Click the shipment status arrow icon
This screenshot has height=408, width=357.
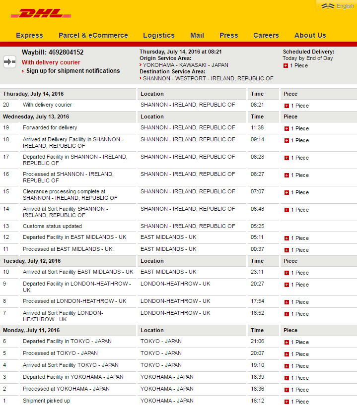[9, 61]
